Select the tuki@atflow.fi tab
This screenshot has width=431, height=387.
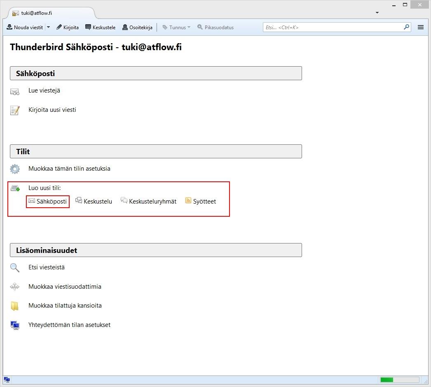[52, 13]
